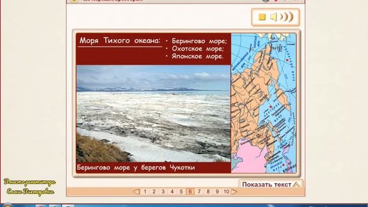The image size is (368, 207).
Task: Open slide page 1
Action: [x=145, y=191]
